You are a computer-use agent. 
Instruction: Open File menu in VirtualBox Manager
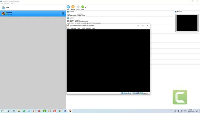click(x=2, y=3)
